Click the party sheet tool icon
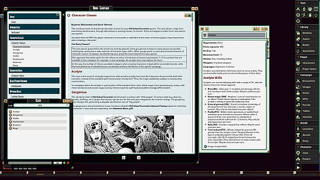 [x=310, y=9]
